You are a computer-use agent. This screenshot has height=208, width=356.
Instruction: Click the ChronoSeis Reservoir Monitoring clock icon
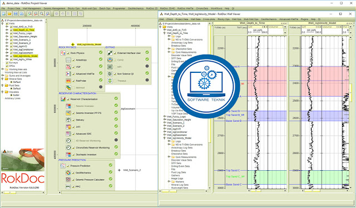(68, 147)
